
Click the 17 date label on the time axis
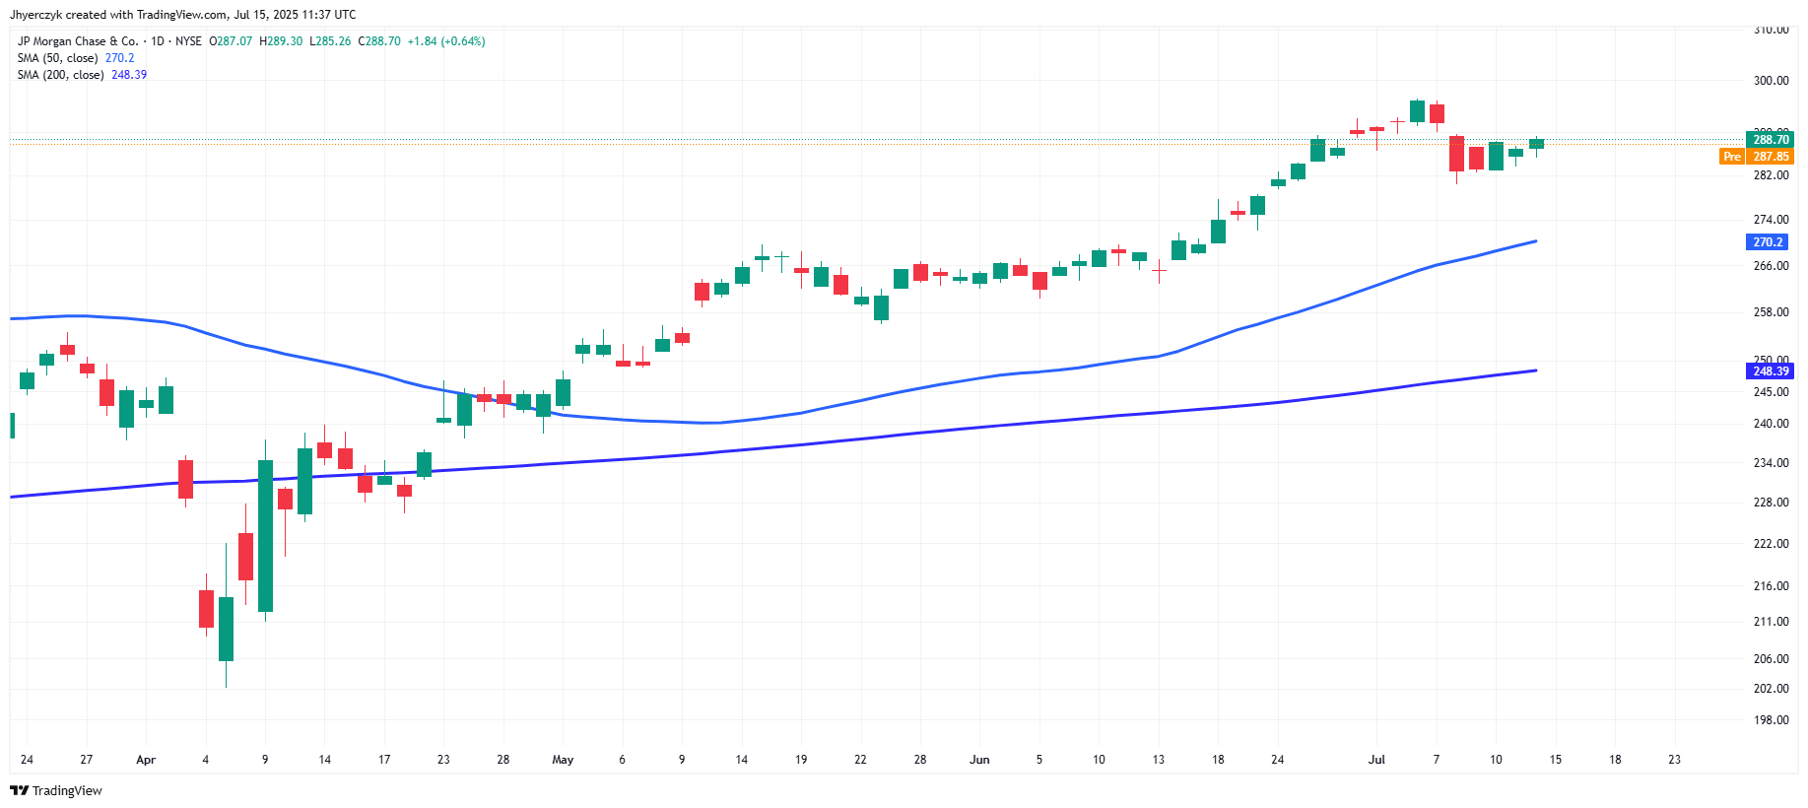point(384,760)
